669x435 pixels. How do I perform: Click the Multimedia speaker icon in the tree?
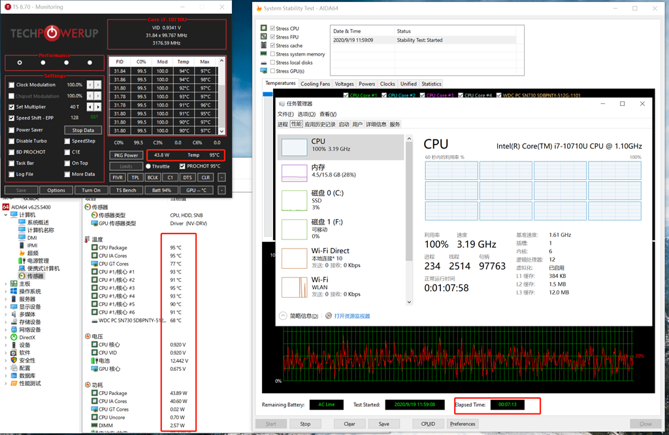pyautogui.click(x=14, y=314)
